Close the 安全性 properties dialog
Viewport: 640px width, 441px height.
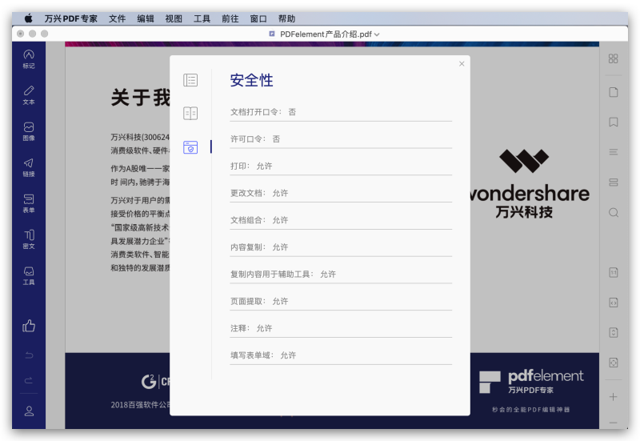(462, 64)
